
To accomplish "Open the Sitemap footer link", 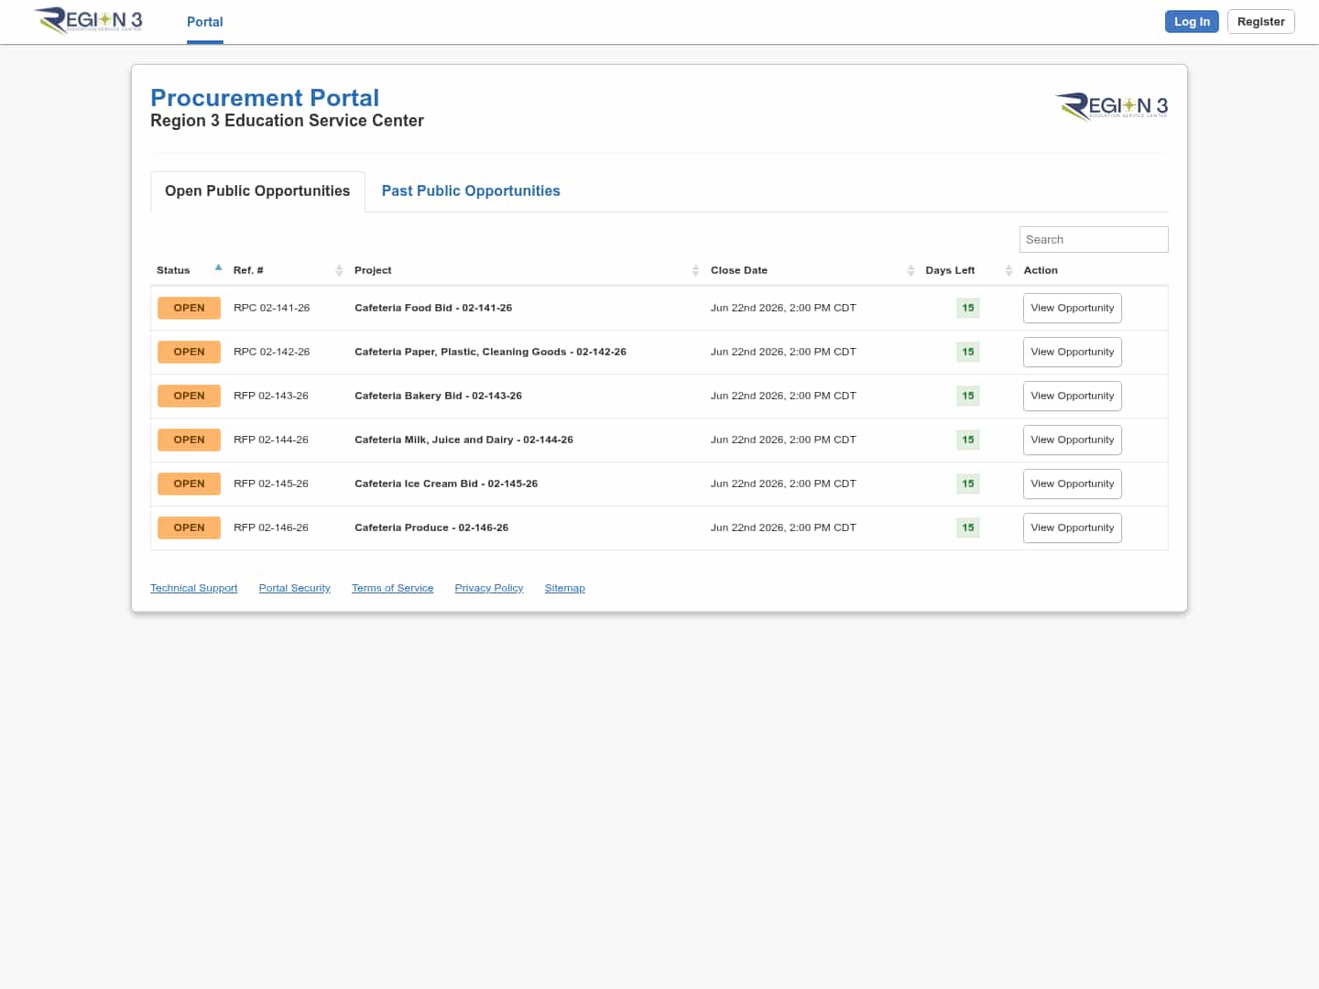I will click(x=565, y=588).
